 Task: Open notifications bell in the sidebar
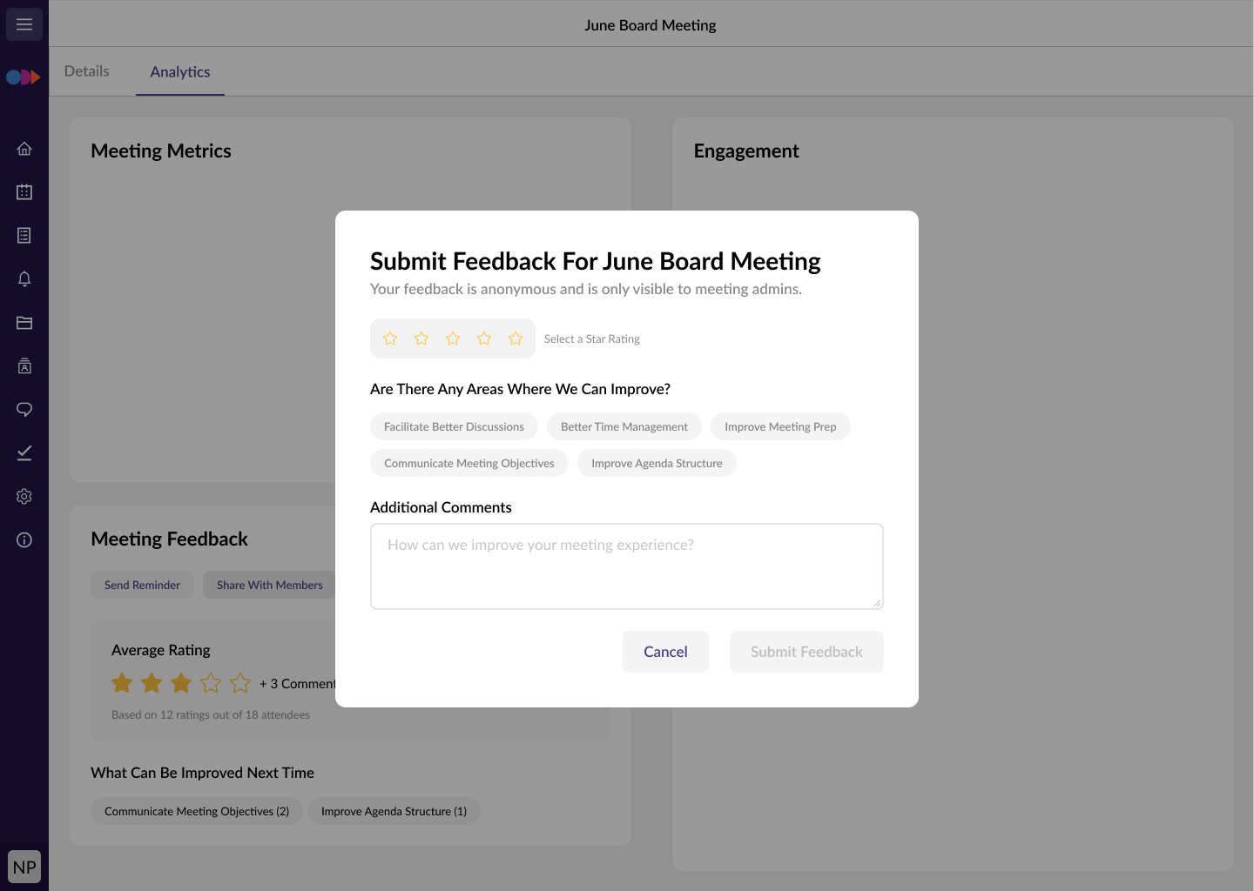pyautogui.click(x=24, y=279)
